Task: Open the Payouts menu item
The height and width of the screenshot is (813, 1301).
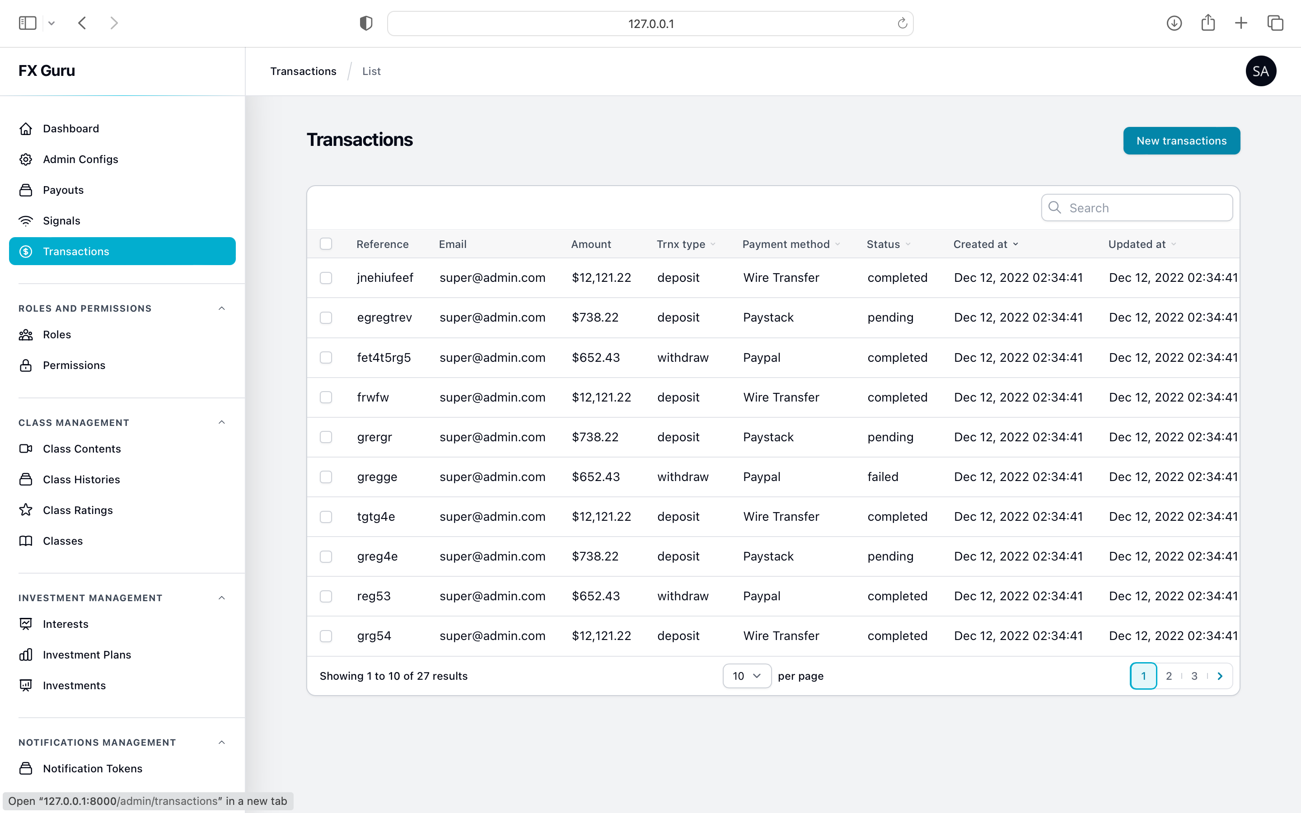Action: (x=63, y=190)
